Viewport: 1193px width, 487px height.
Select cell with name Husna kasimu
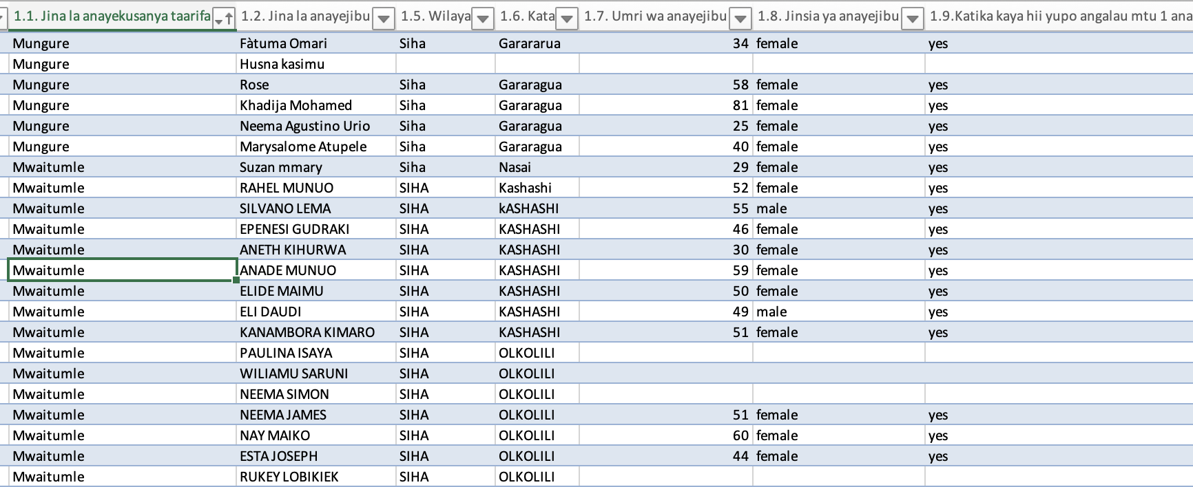click(x=317, y=64)
